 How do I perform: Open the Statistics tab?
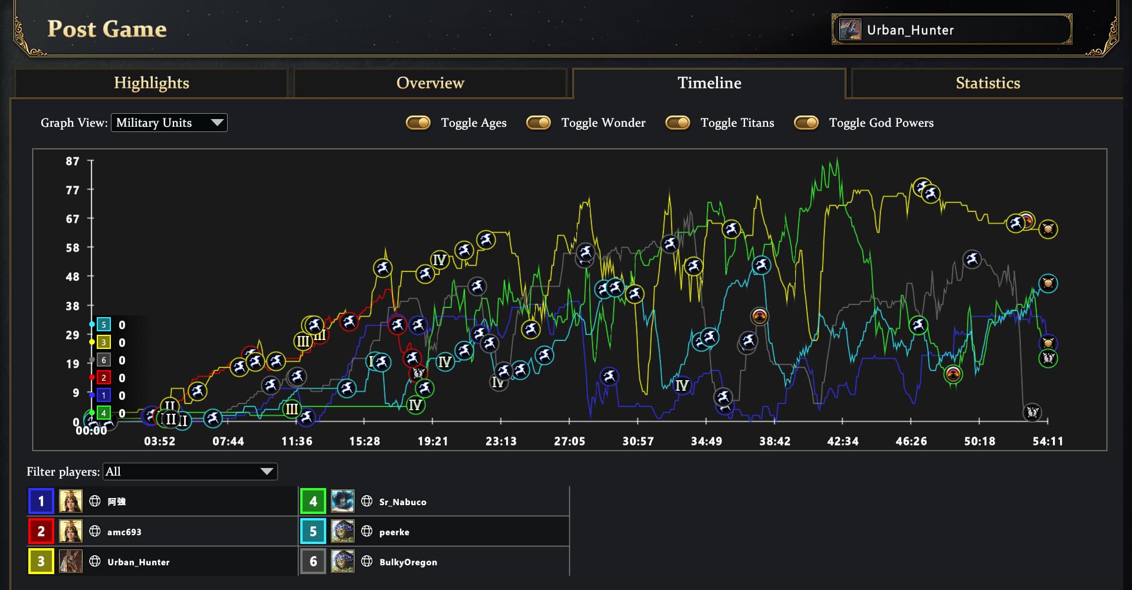(987, 83)
